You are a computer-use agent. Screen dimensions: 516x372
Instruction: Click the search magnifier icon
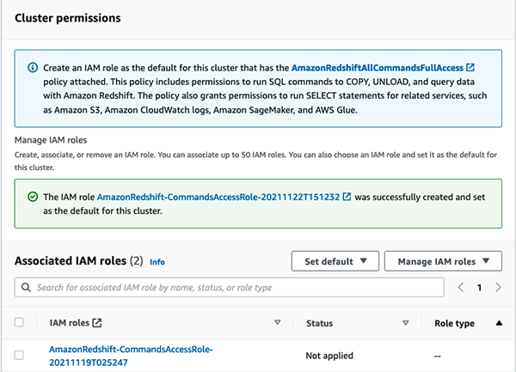pyautogui.click(x=28, y=286)
